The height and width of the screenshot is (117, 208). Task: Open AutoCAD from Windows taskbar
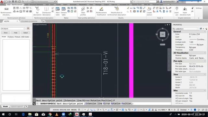click(x=77, y=114)
